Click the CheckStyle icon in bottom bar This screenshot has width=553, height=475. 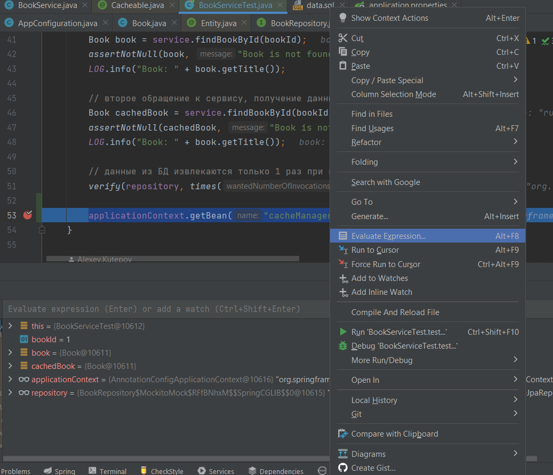pyautogui.click(x=143, y=471)
